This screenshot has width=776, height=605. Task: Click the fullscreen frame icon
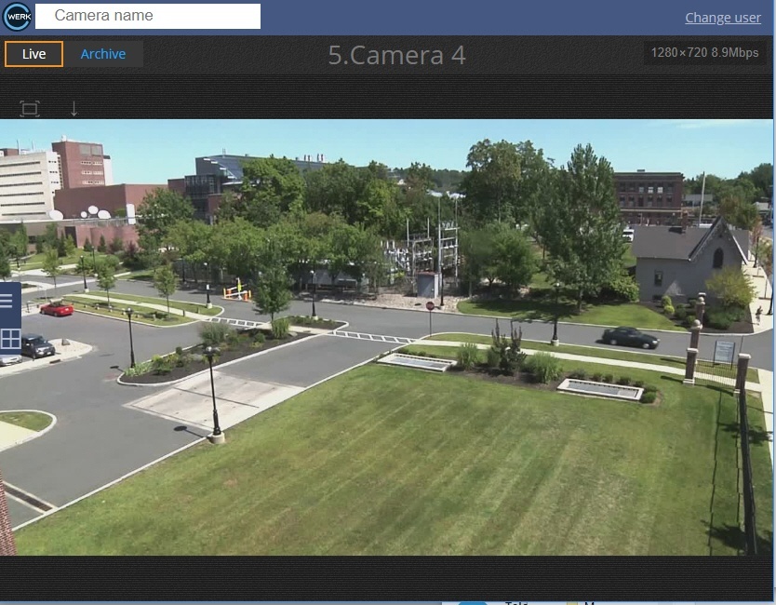(x=30, y=109)
